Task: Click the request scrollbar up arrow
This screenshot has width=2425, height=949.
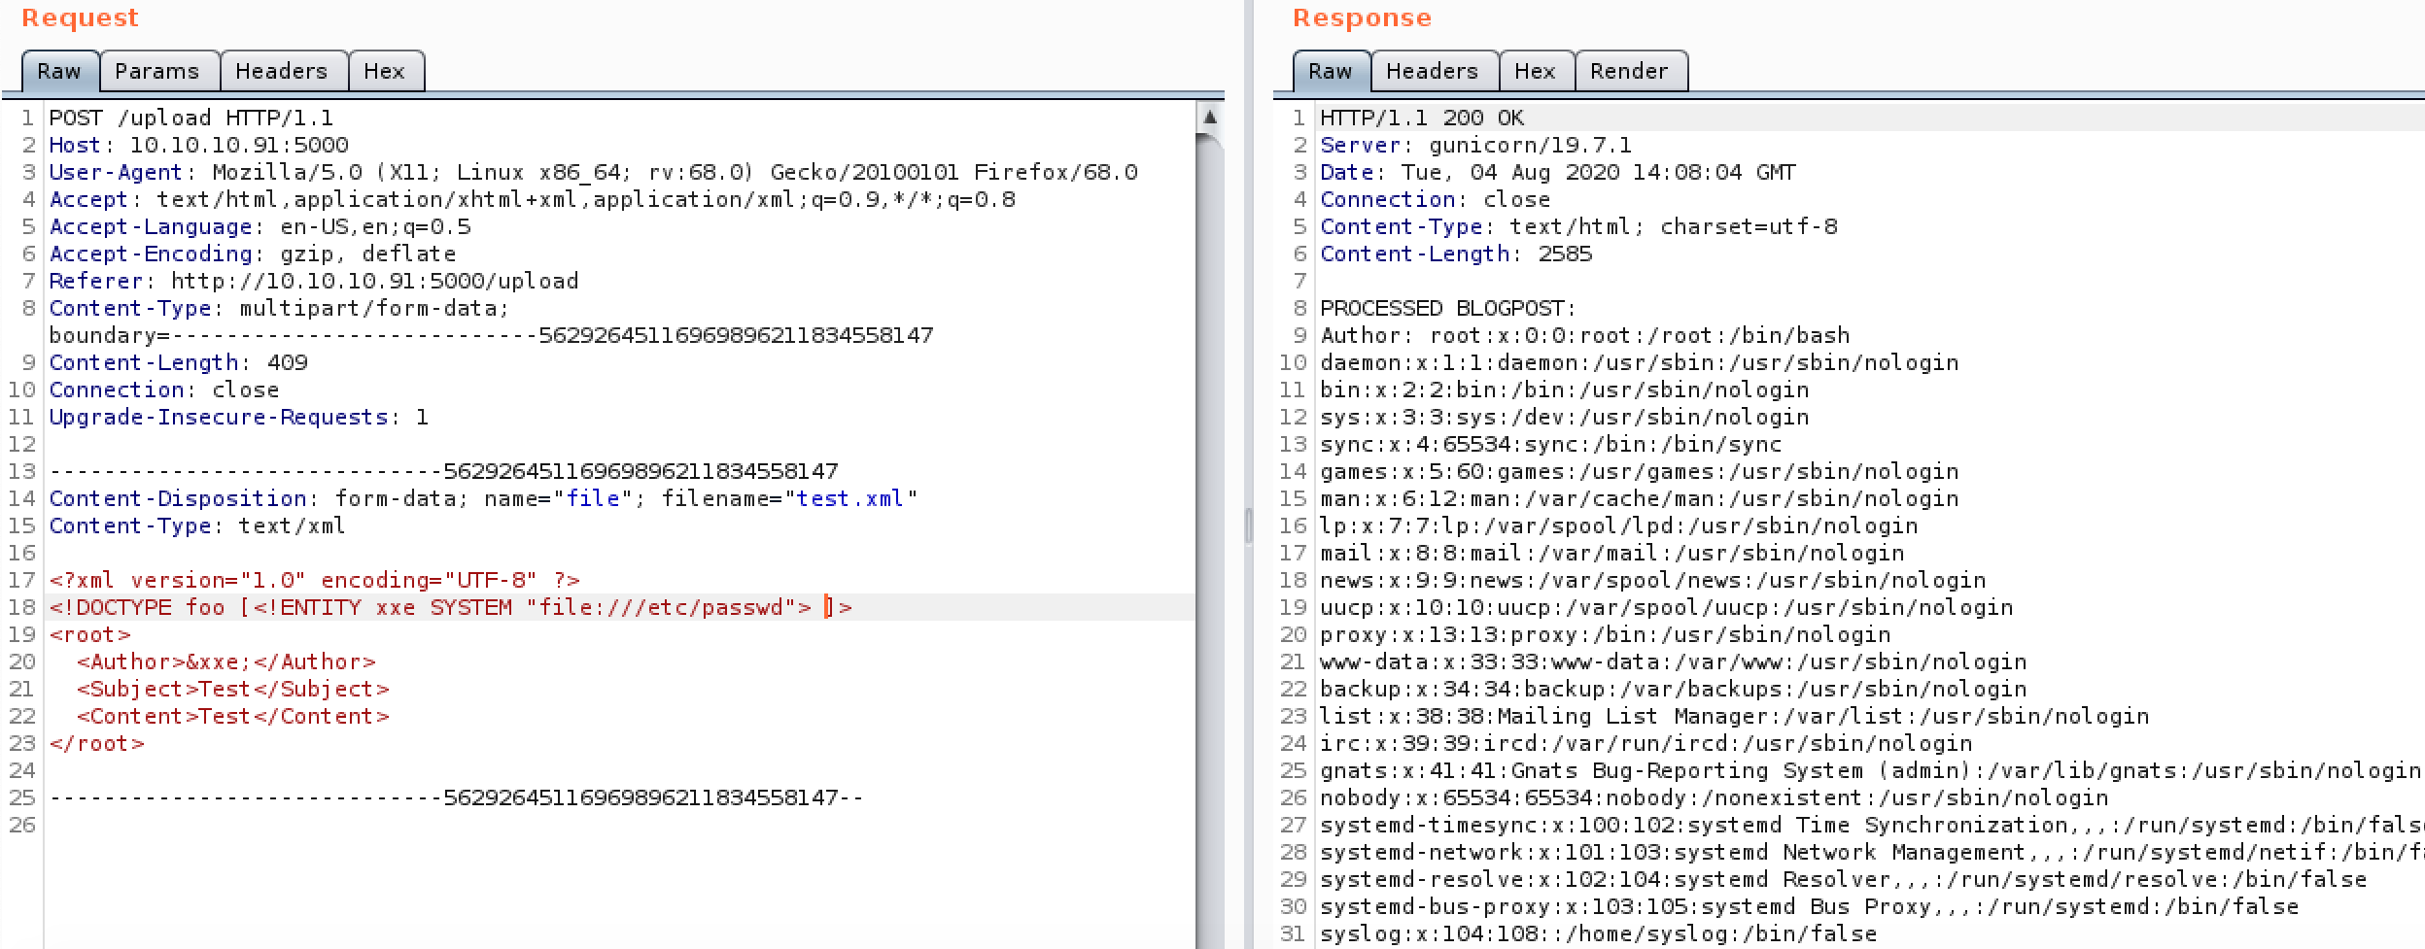Action: (1210, 117)
